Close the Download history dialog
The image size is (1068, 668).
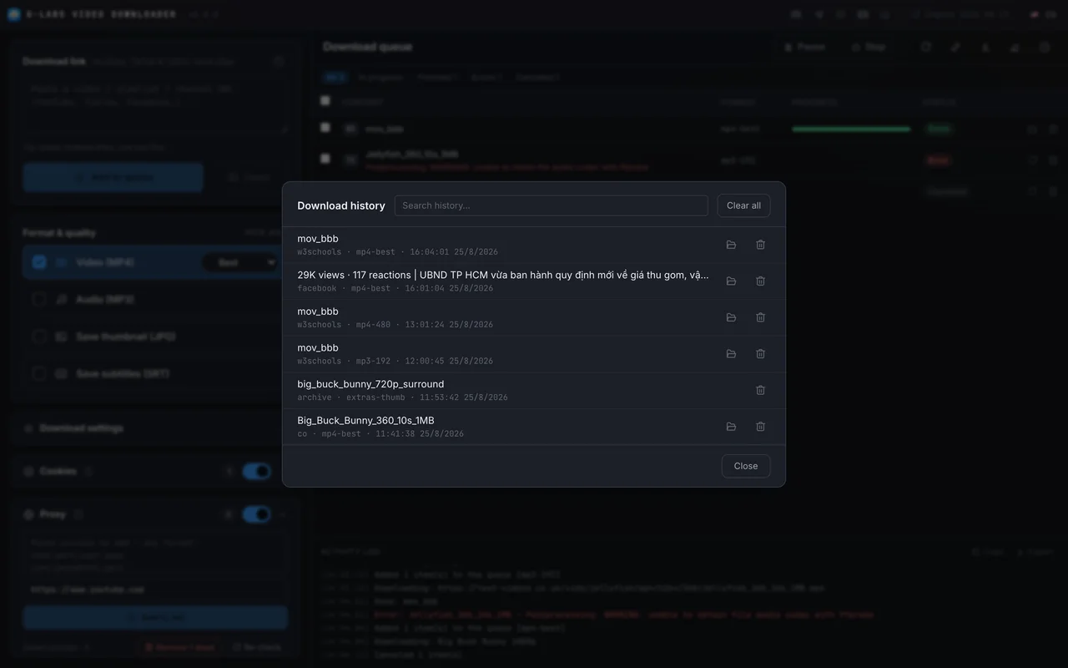(746, 466)
